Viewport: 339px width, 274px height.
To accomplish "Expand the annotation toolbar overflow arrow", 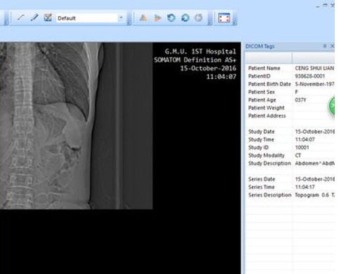I will click(x=129, y=23).
